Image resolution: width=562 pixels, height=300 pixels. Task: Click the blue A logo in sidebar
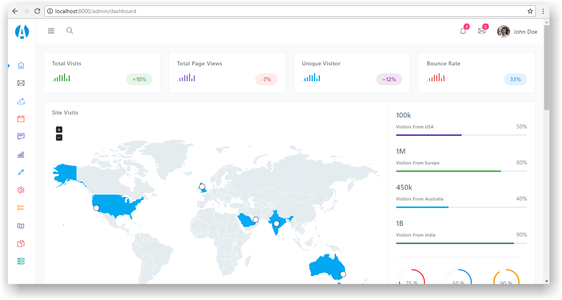22,32
